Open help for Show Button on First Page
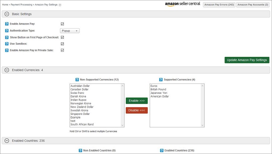 tap(7, 37)
